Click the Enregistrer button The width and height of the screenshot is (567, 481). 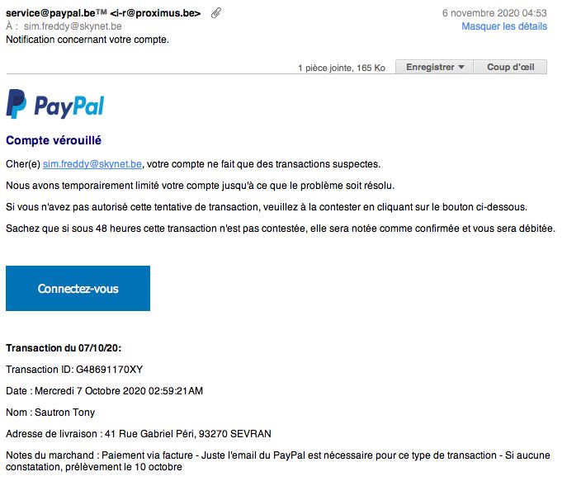(x=434, y=67)
